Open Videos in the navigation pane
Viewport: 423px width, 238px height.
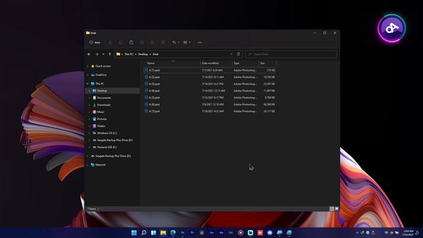coord(98,126)
